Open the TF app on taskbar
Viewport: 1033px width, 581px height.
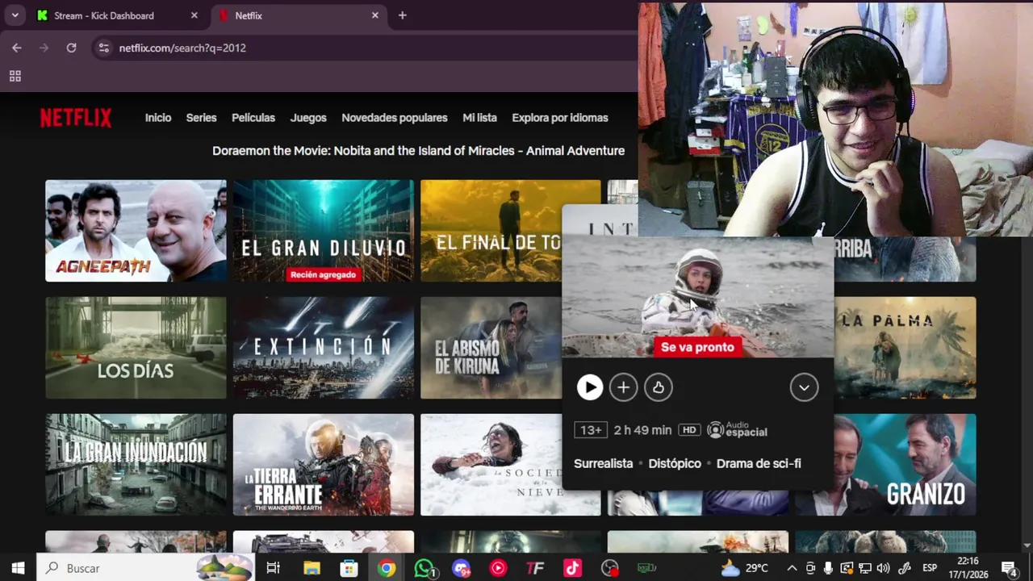(535, 568)
